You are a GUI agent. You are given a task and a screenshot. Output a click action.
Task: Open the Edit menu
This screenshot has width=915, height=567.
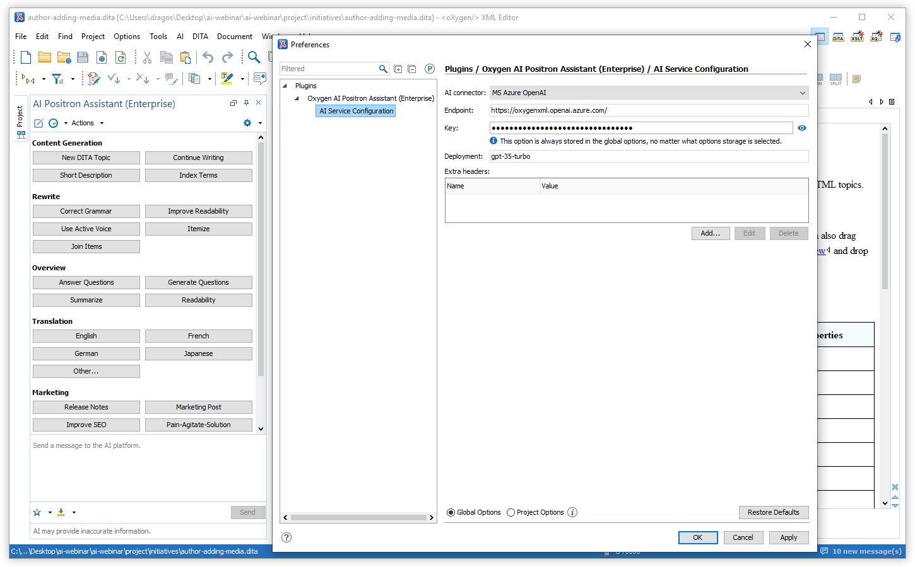tap(42, 37)
